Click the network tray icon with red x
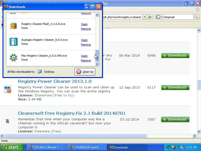The image size is (201, 151). coord(182,147)
